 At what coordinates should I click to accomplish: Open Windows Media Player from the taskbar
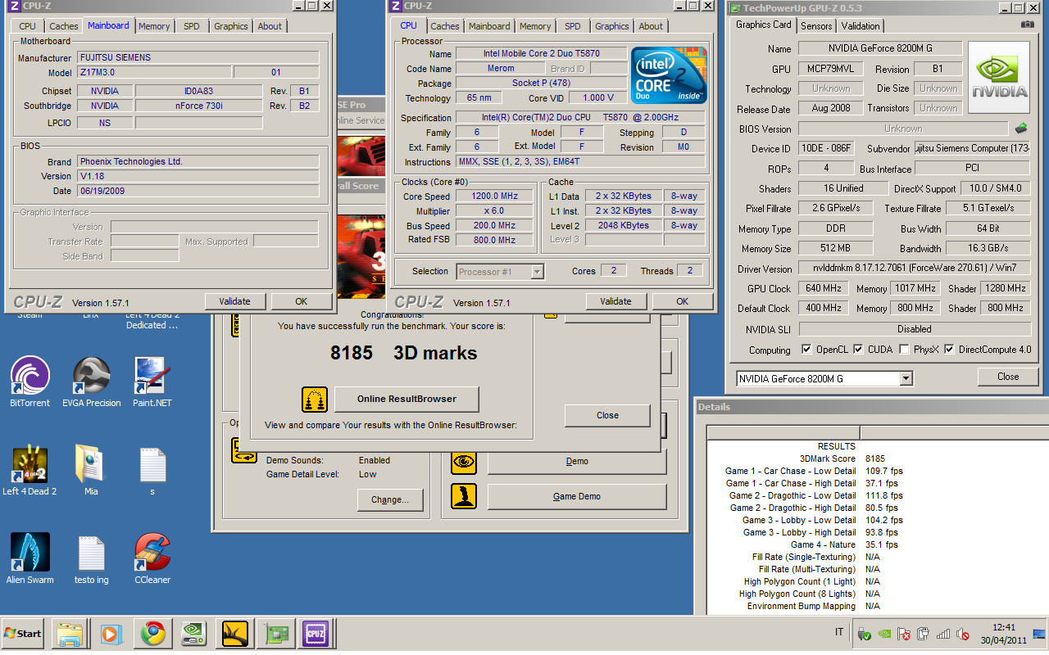tap(111, 634)
